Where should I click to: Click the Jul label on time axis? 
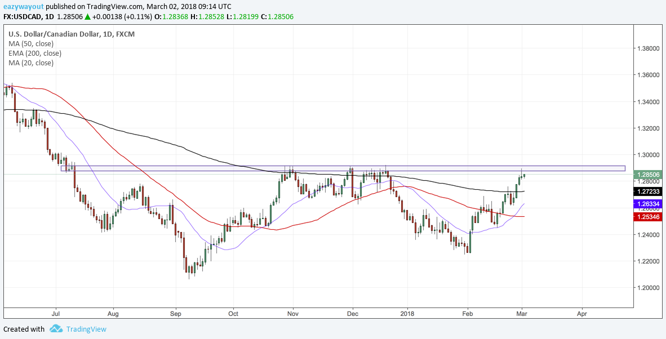click(x=56, y=314)
